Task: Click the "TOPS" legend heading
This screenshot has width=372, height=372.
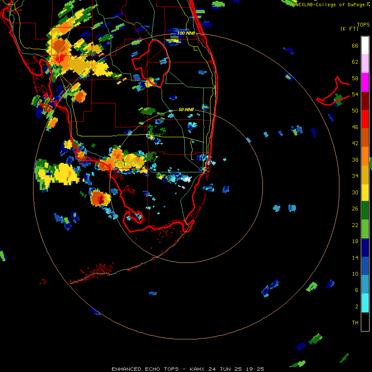Action: [363, 24]
